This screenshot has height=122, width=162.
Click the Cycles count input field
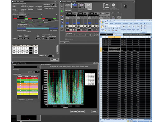click(x=51, y=20)
